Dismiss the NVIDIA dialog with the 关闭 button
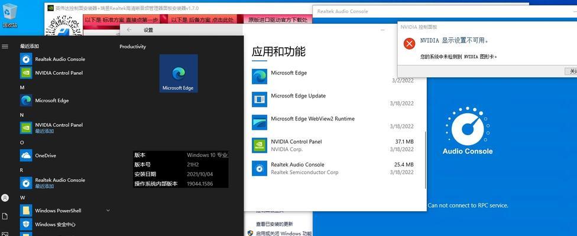577x236 pixels. click(572, 71)
